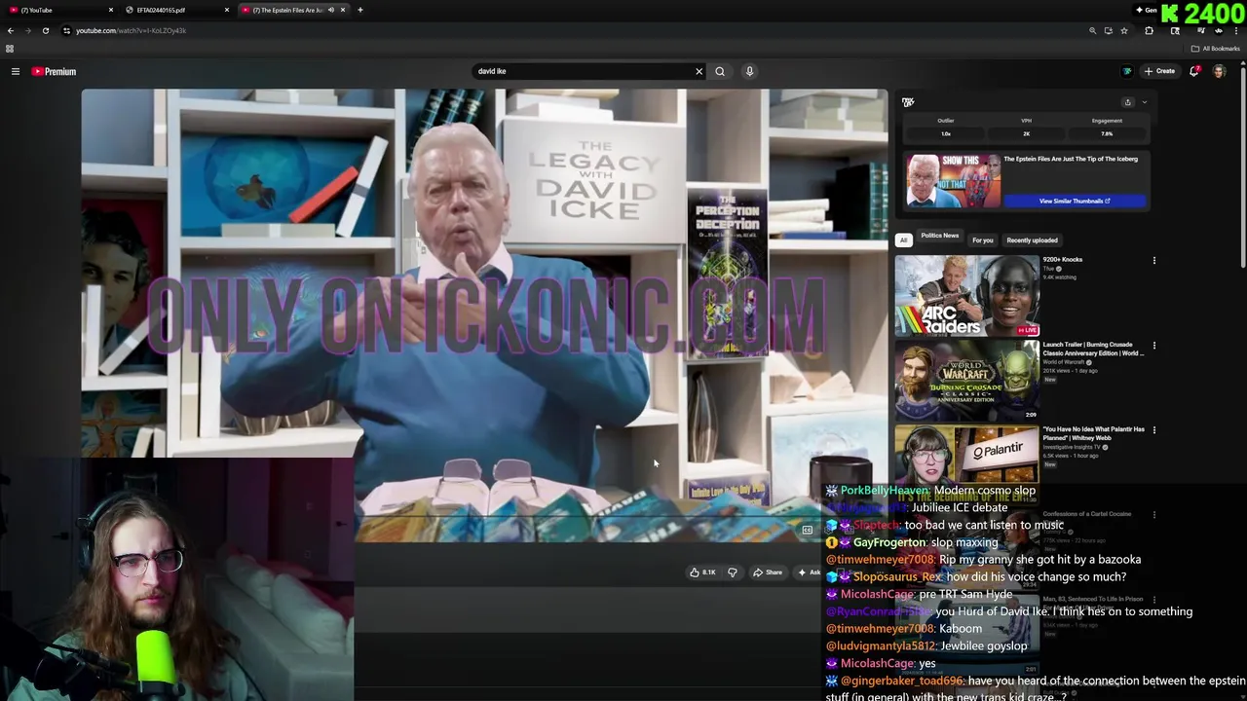Select the Politics News filter chip
The image size is (1247, 701).
click(940, 237)
